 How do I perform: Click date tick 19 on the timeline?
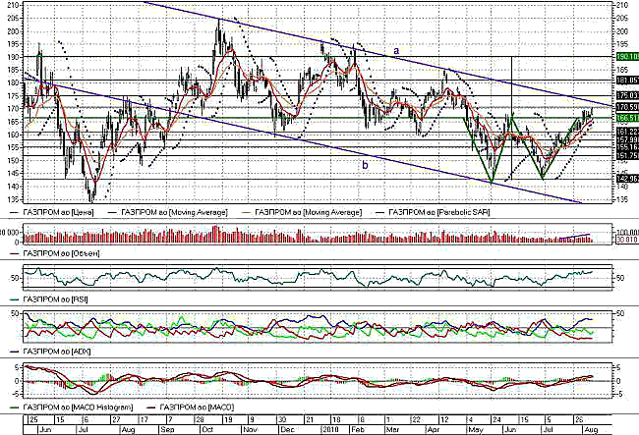(x=227, y=420)
